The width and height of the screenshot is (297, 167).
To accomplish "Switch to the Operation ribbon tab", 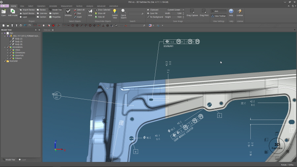I will click(x=41, y=6).
